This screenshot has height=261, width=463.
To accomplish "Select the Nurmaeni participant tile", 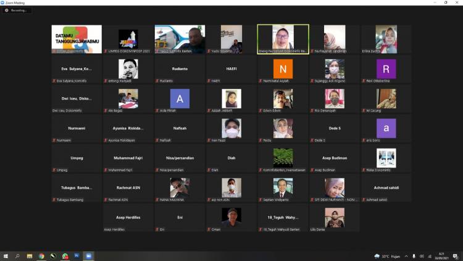I will coord(77,129).
